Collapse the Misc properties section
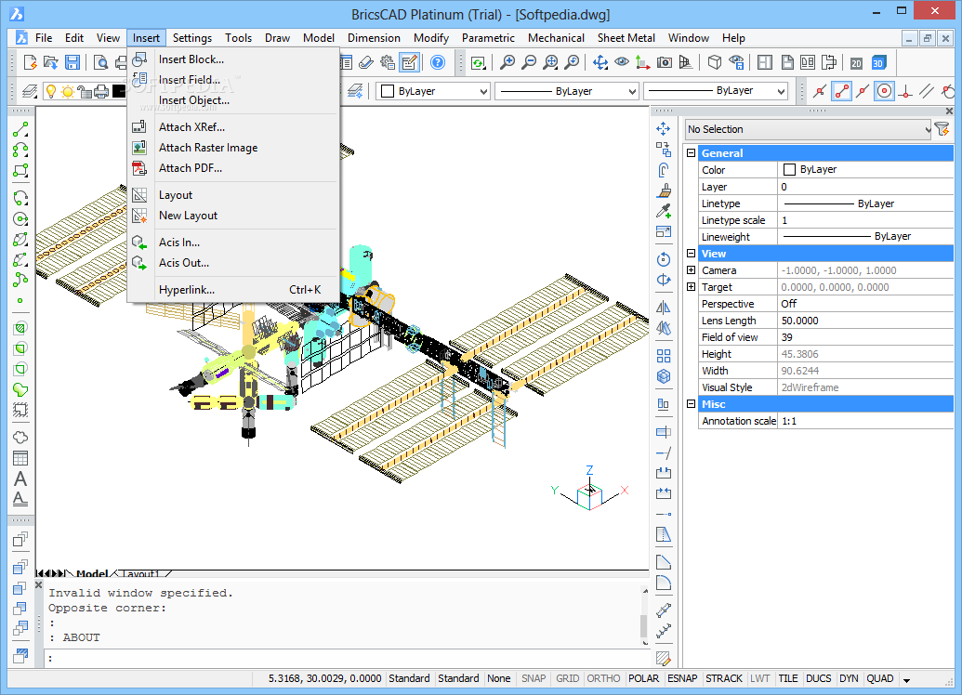962x695 pixels. pos(691,403)
